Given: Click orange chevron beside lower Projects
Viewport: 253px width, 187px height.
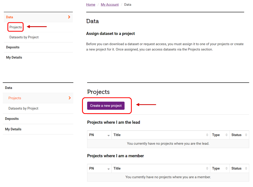Looking at the screenshot, I should coord(70,98).
